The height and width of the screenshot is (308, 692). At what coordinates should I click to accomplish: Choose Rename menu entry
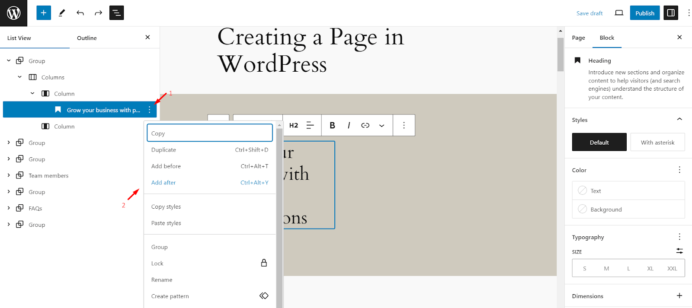pyautogui.click(x=210, y=280)
